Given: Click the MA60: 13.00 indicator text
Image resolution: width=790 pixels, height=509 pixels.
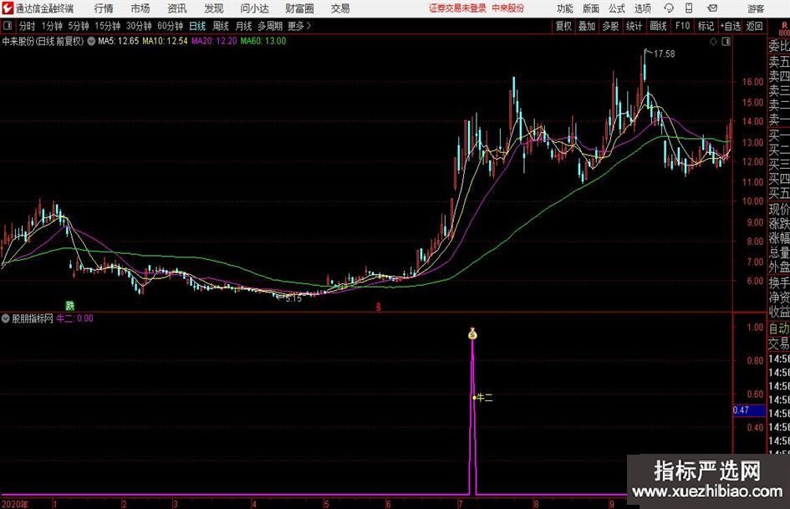Looking at the screenshot, I should coord(263,41).
